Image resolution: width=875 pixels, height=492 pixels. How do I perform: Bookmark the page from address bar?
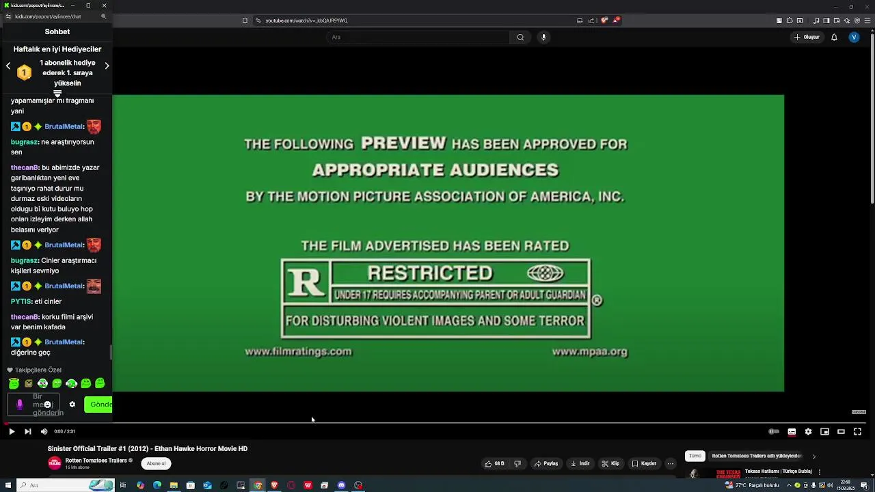point(245,20)
